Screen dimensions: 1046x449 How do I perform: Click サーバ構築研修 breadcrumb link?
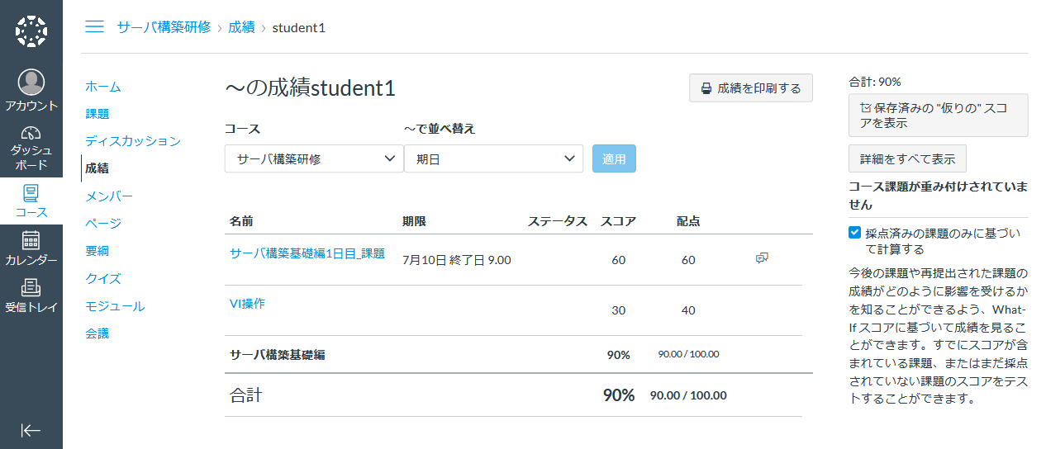(x=164, y=27)
